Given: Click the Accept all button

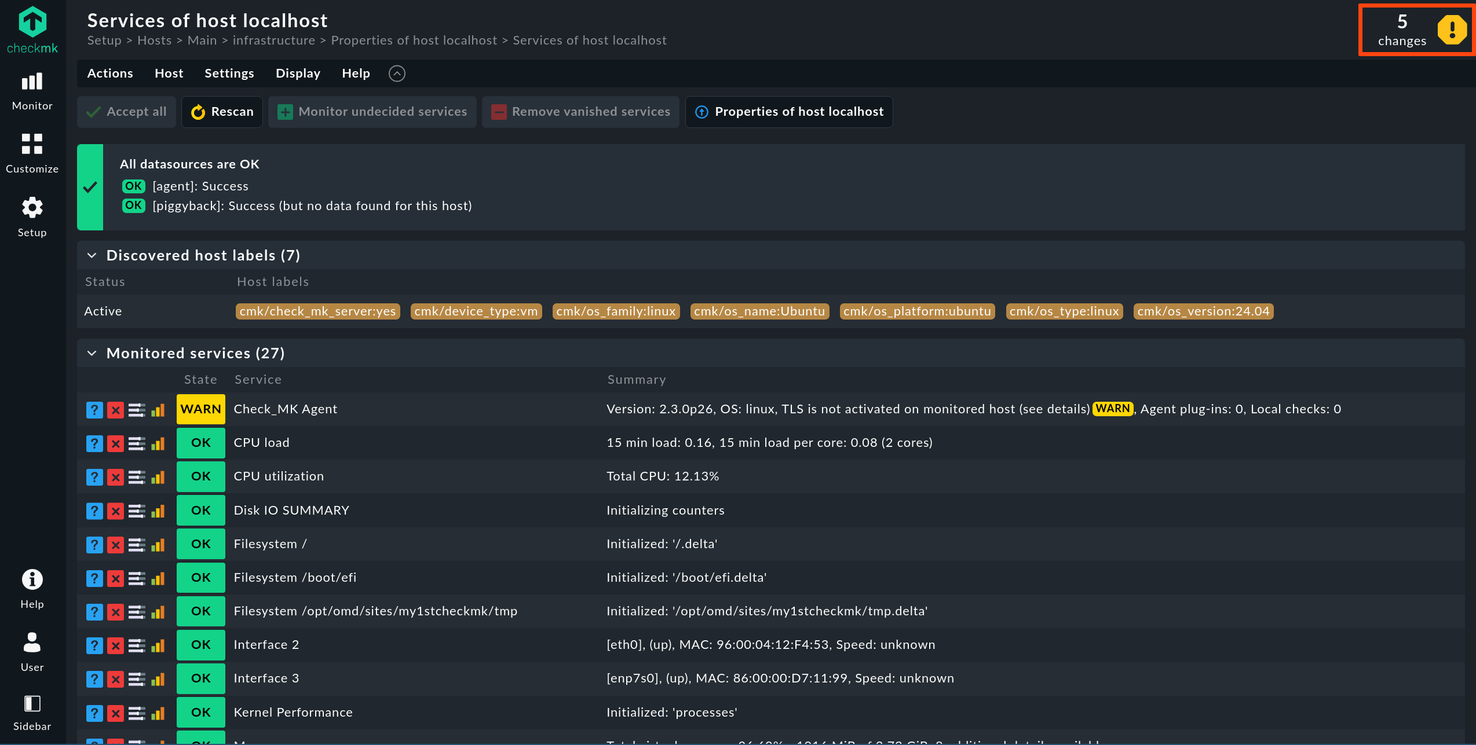Looking at the screenshot, I should pos(126,112).
